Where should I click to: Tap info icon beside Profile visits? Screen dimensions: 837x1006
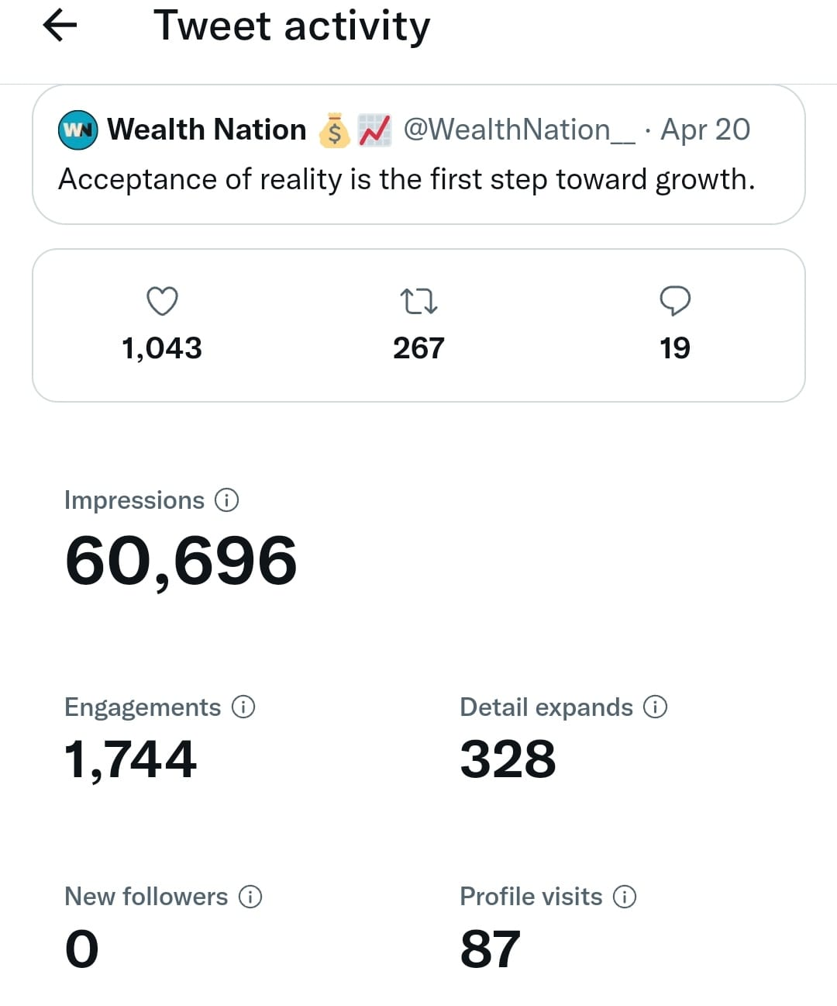(x=625, y=897)
